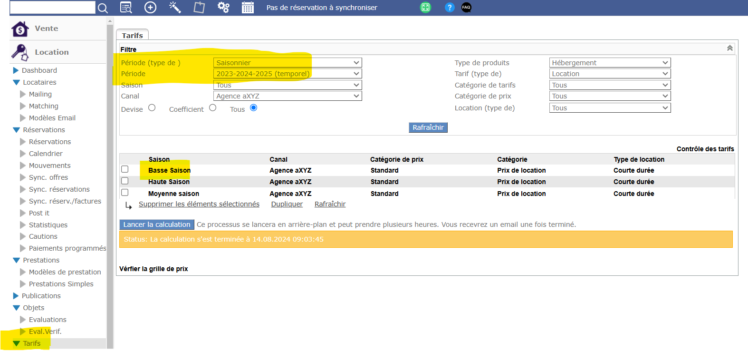The width and height of the screenshot is (748, 351).
Task: Select the Devise radio button
Action: (x=152, y=108)
